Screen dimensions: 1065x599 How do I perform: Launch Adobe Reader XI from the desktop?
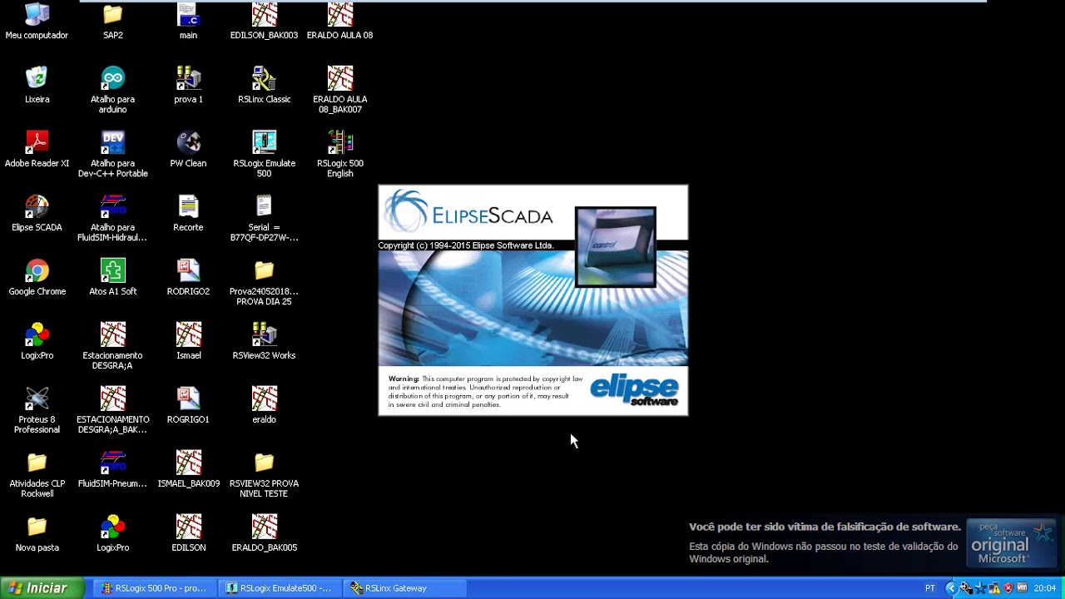[37, 149]
